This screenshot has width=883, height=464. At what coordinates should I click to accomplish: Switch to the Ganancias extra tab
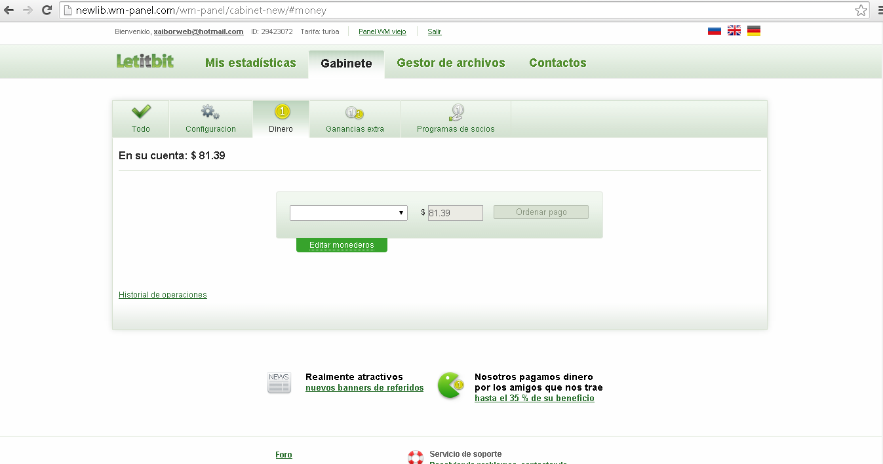click(355, 119)
